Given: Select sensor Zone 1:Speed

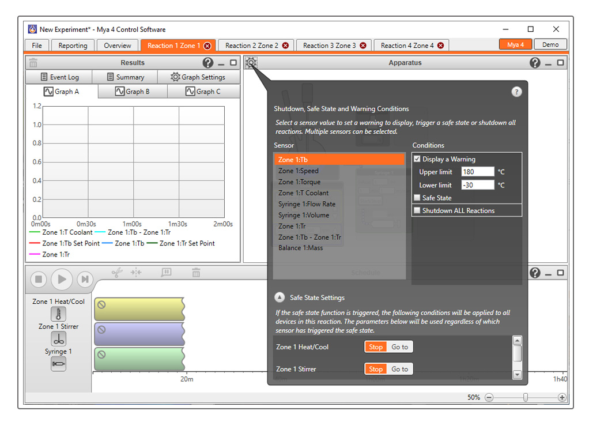Looking at the screenshot, I should click(x=339, y=171).
